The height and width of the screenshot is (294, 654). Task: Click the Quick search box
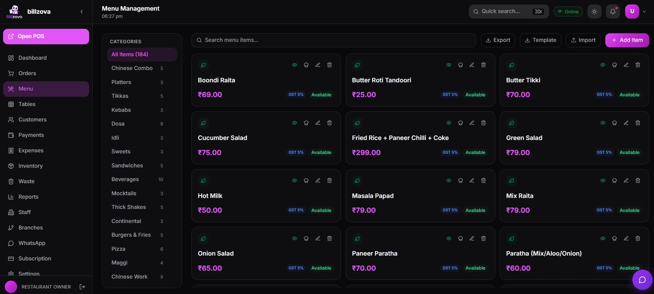click(509, 11)
